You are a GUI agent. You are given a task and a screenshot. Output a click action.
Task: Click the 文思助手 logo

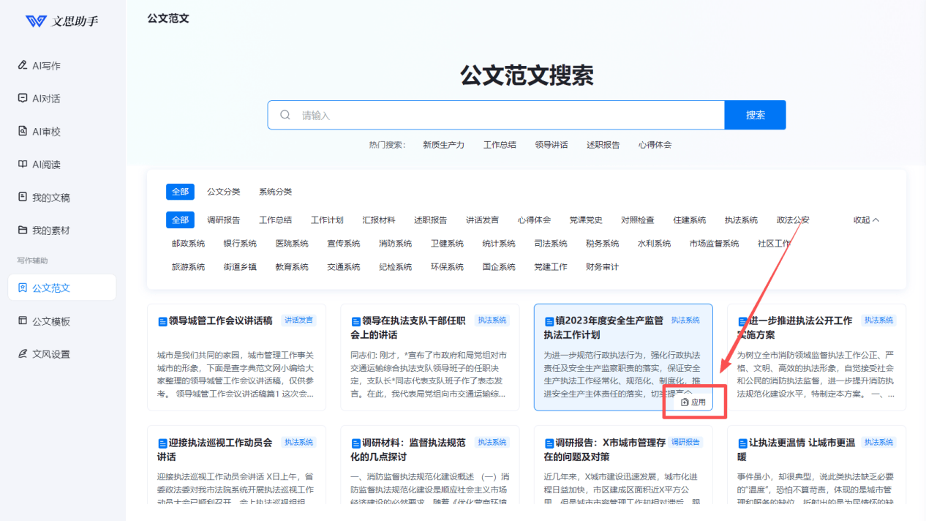point(61,21)
